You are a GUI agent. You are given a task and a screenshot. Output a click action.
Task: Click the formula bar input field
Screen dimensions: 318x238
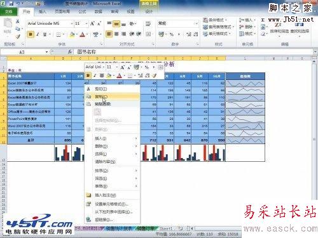pos(194,52)
